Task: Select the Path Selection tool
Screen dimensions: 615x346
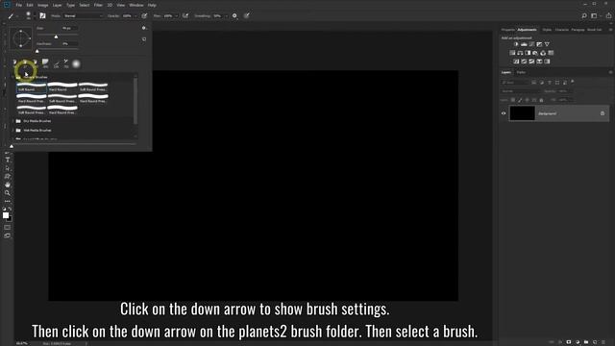Action: coord(8,168)
